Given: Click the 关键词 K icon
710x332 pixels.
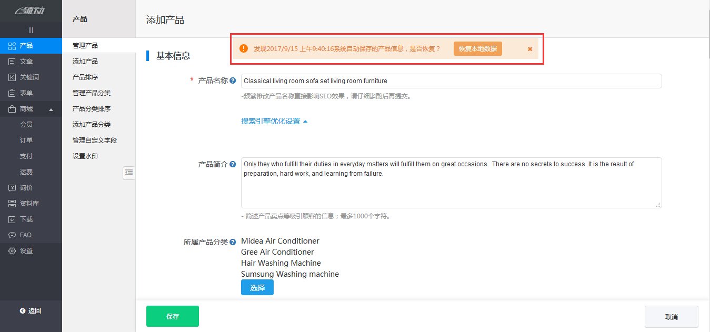Looking at the screenshot, I should [12, 77].
